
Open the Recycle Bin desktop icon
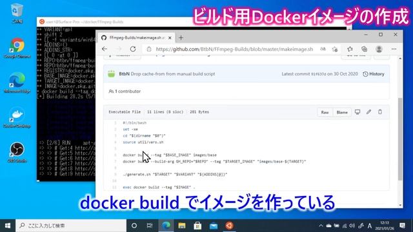click(x=17, y=13)
